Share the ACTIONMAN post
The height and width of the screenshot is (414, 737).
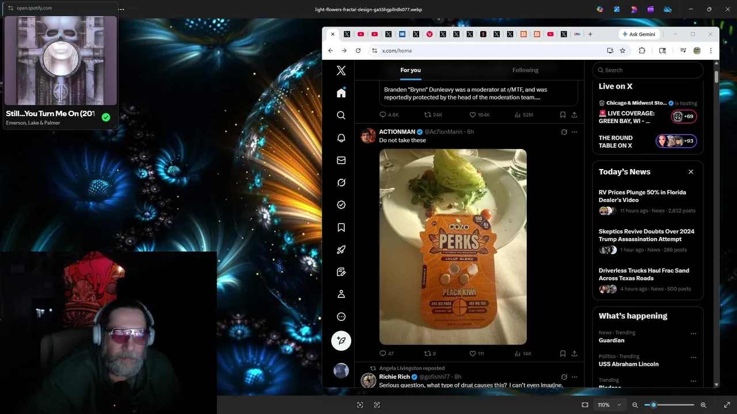(x=574, y=354)
